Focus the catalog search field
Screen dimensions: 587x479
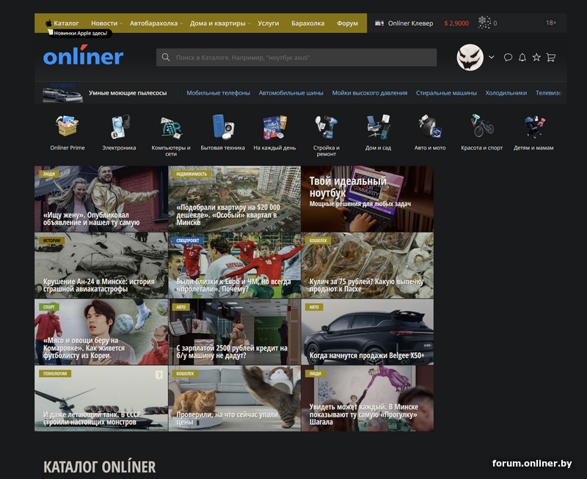pyautogui.click(x=296, y=57)
